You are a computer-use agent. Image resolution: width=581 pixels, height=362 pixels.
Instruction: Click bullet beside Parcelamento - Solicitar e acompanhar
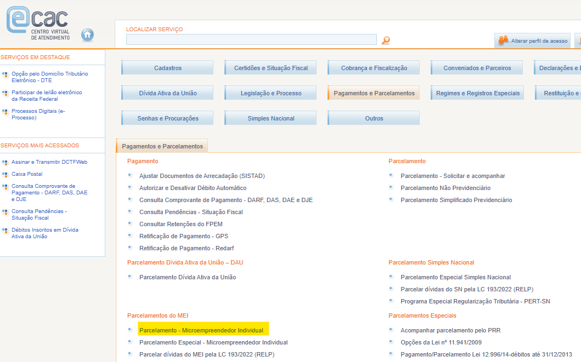point(391,175)
